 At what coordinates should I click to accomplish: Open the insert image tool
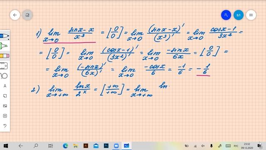(x=5, y=106)
